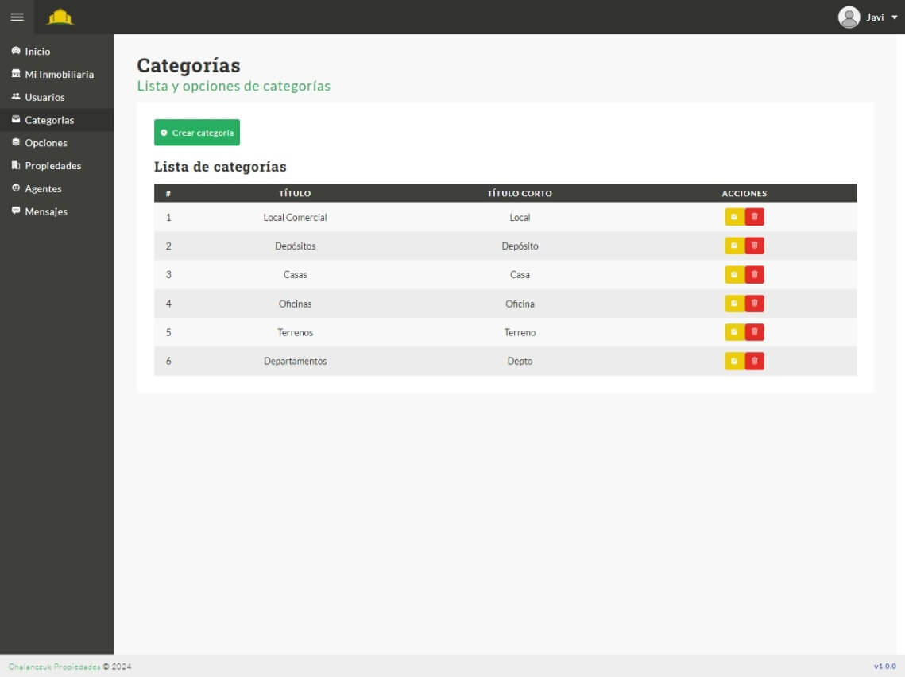The width and height of the screenshot is (905, 677).
Task: Delete the Departamentos category
Action: click(755, 362)
